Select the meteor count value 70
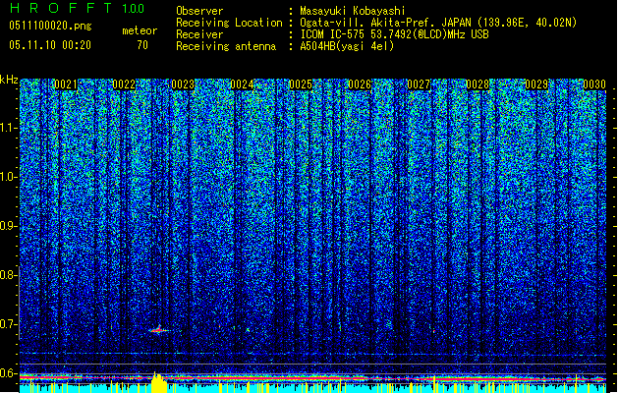The image size is (618, 393). (142, 45)
